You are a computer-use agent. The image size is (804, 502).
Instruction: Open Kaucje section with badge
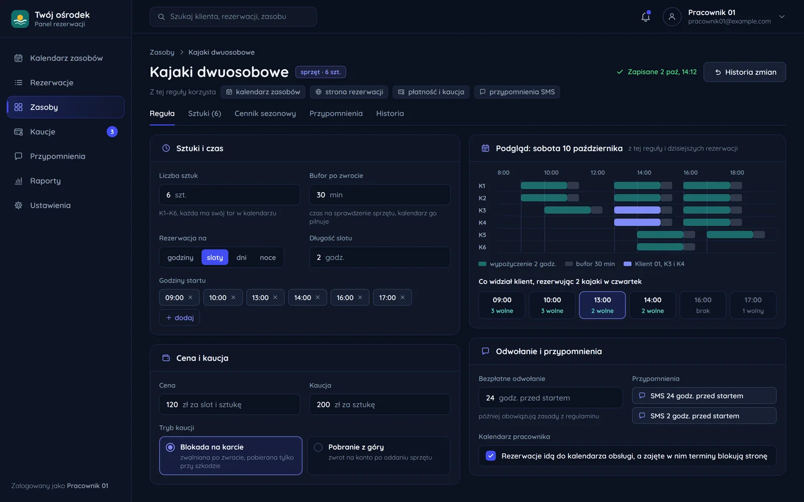[65, 132]
